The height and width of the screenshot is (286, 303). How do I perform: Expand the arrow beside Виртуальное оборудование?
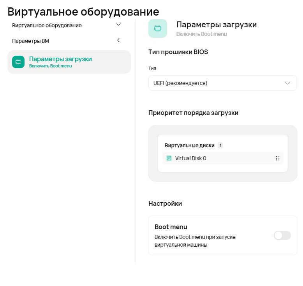pyautogui.click(x=118, y=25)
